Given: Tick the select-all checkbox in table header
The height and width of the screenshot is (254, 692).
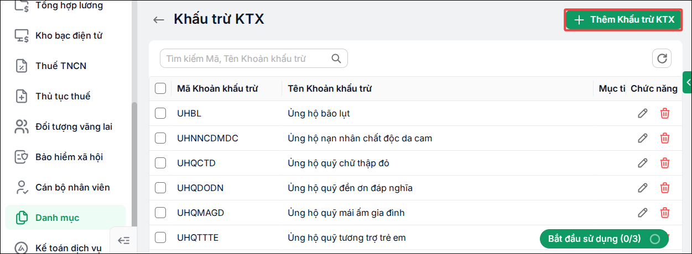Looking at the screenshot, I should [160, 88].
